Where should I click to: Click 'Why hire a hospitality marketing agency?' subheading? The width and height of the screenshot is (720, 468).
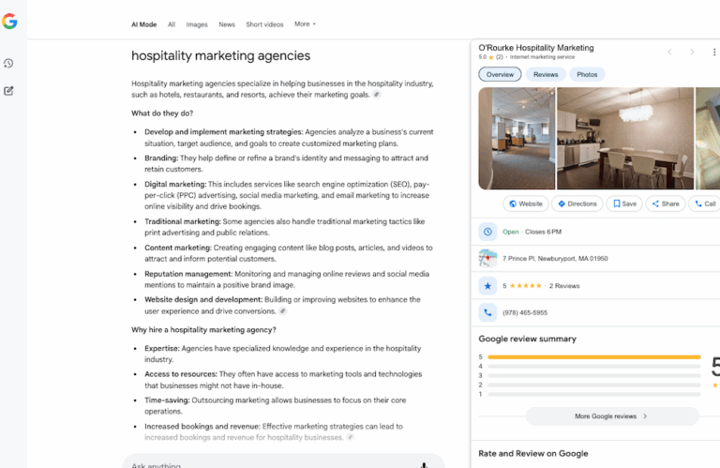203,330
